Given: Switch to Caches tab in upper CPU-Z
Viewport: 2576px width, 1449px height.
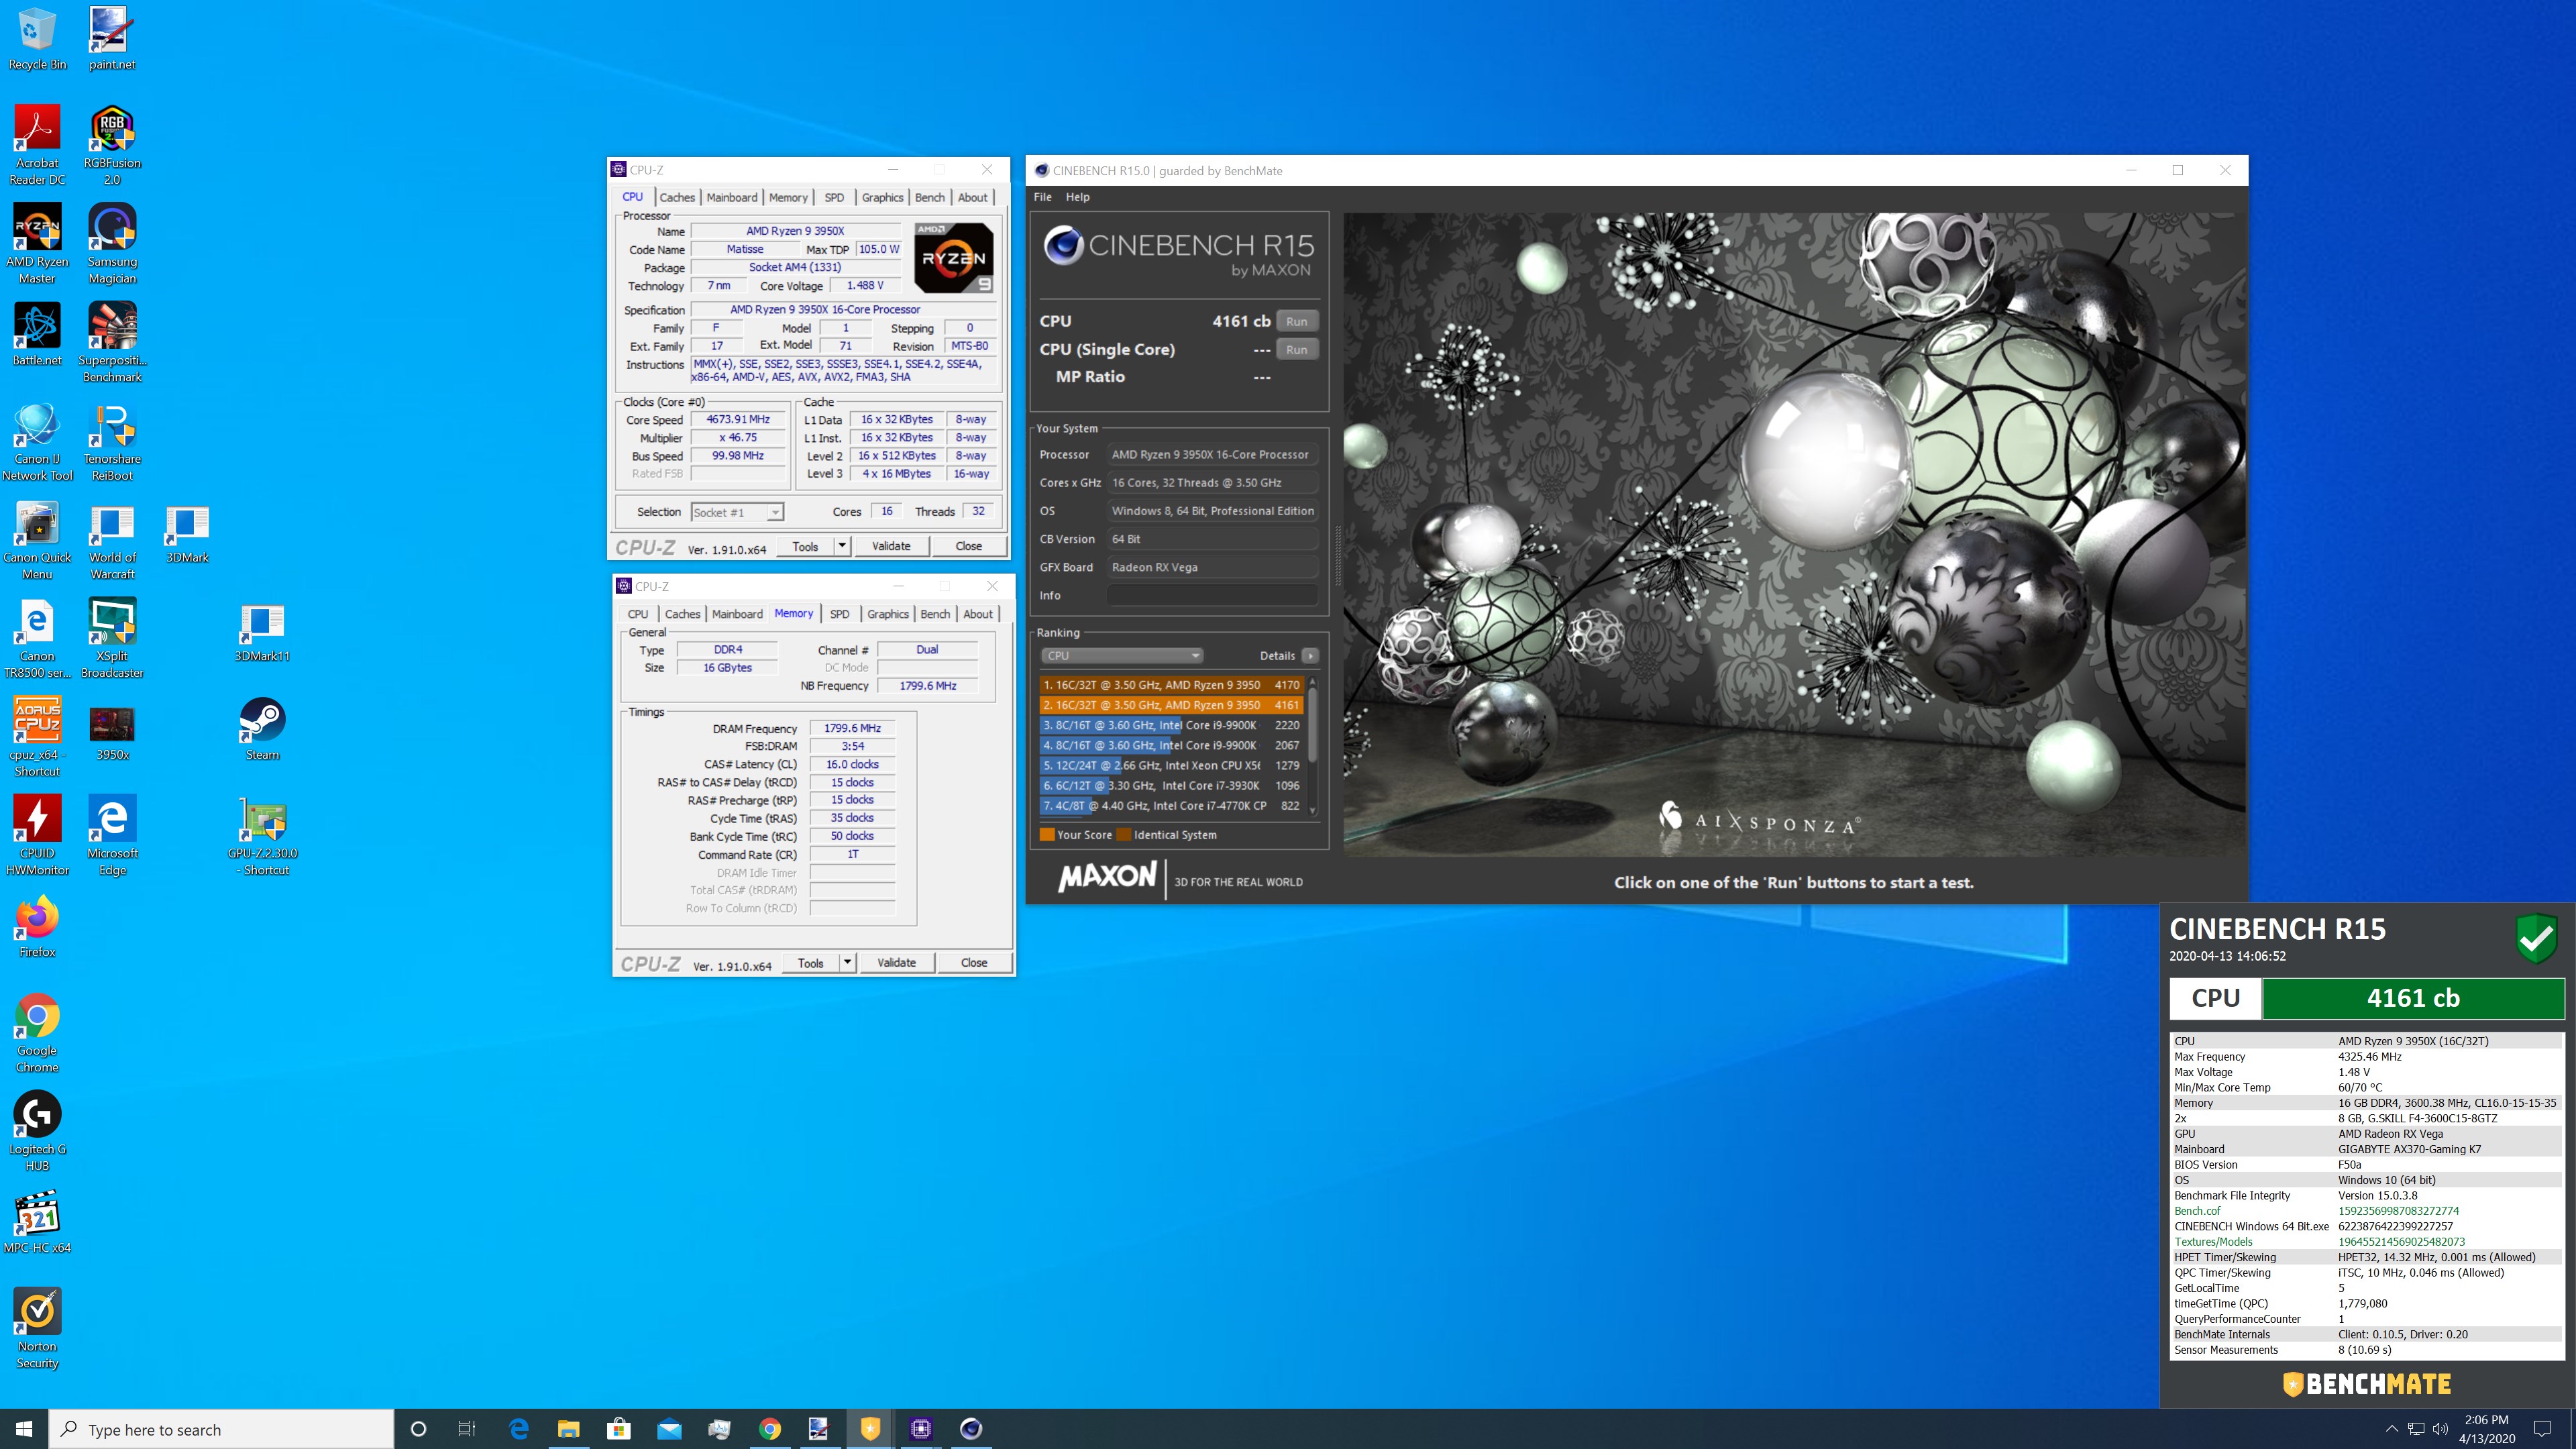Looking at the screenshot, I should point(677,197).
